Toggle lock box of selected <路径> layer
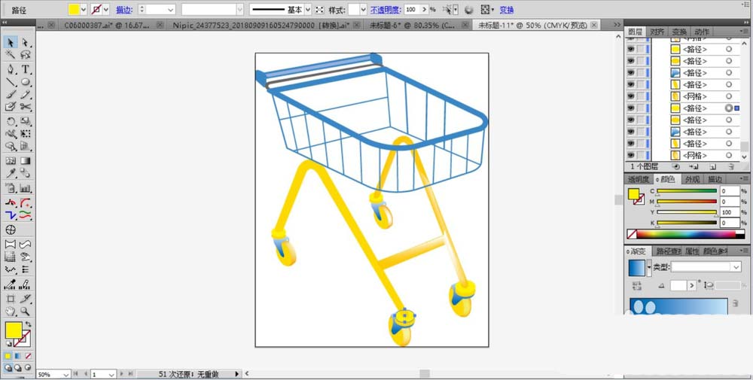 (640, 108)
